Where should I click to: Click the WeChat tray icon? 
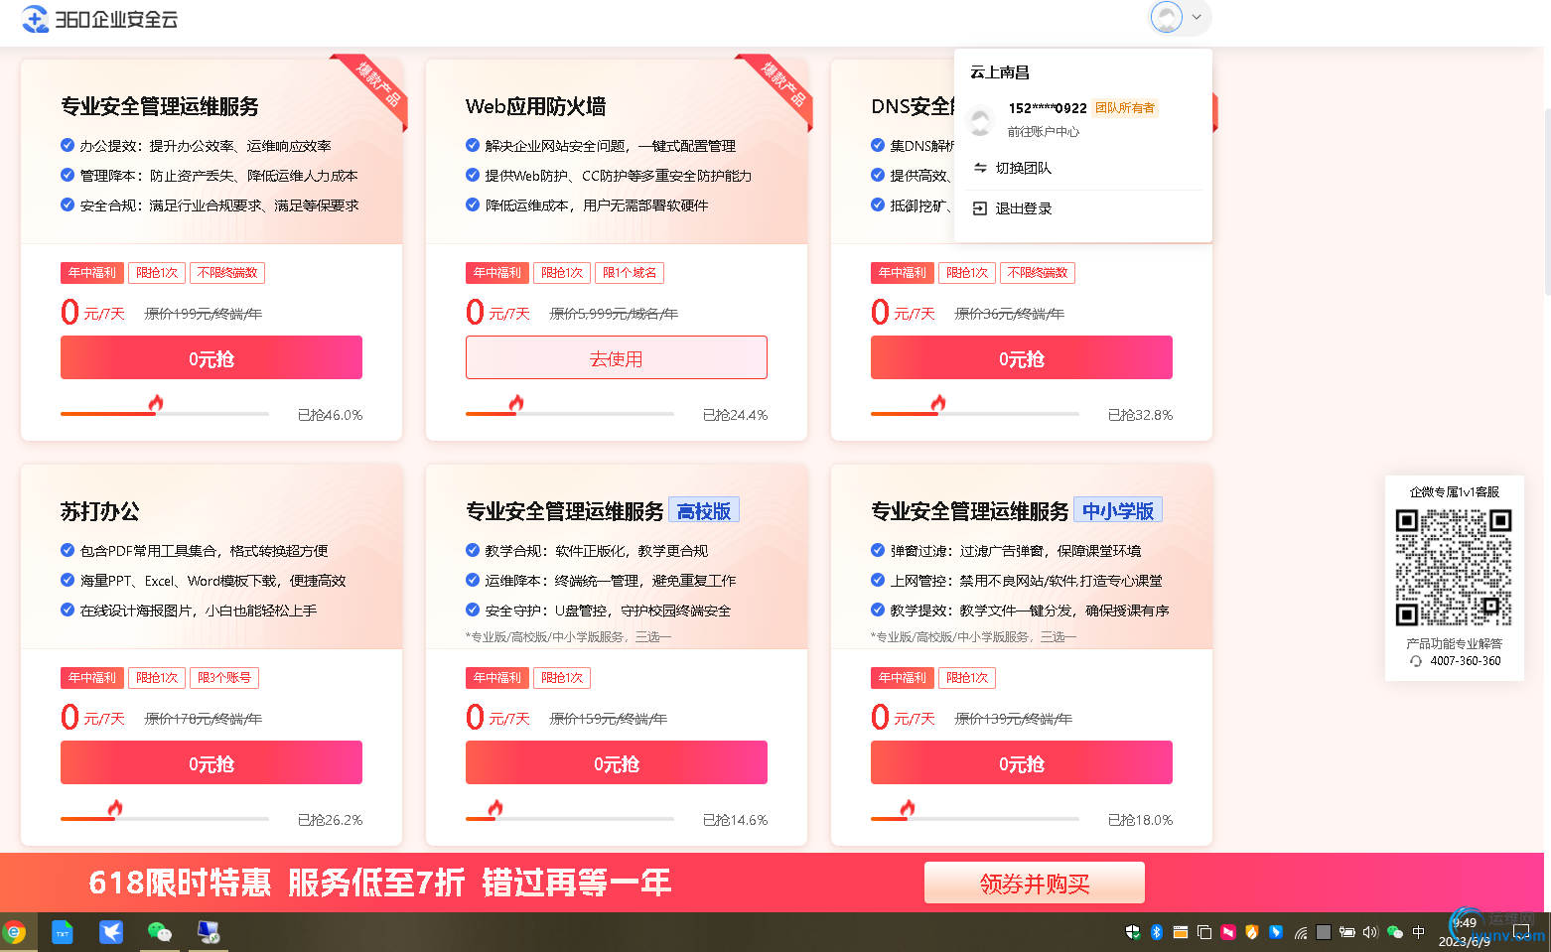point(1395,932)
